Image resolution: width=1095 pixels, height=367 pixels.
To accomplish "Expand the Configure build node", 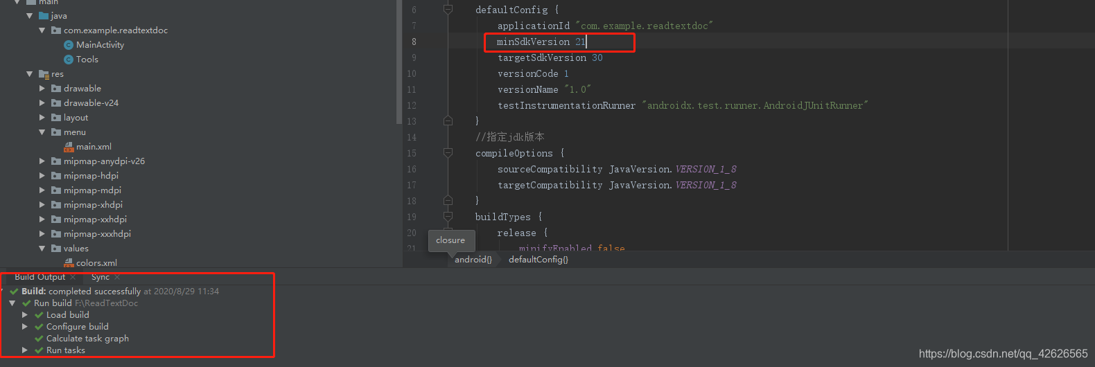I will tap(25, 327).
